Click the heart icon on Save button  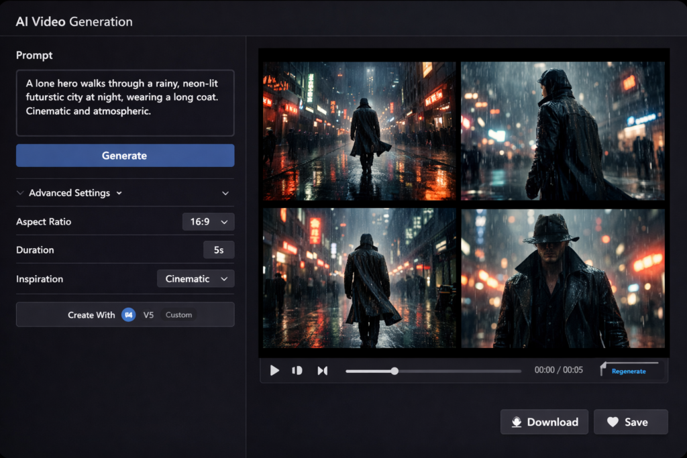[x=612, y=422]
